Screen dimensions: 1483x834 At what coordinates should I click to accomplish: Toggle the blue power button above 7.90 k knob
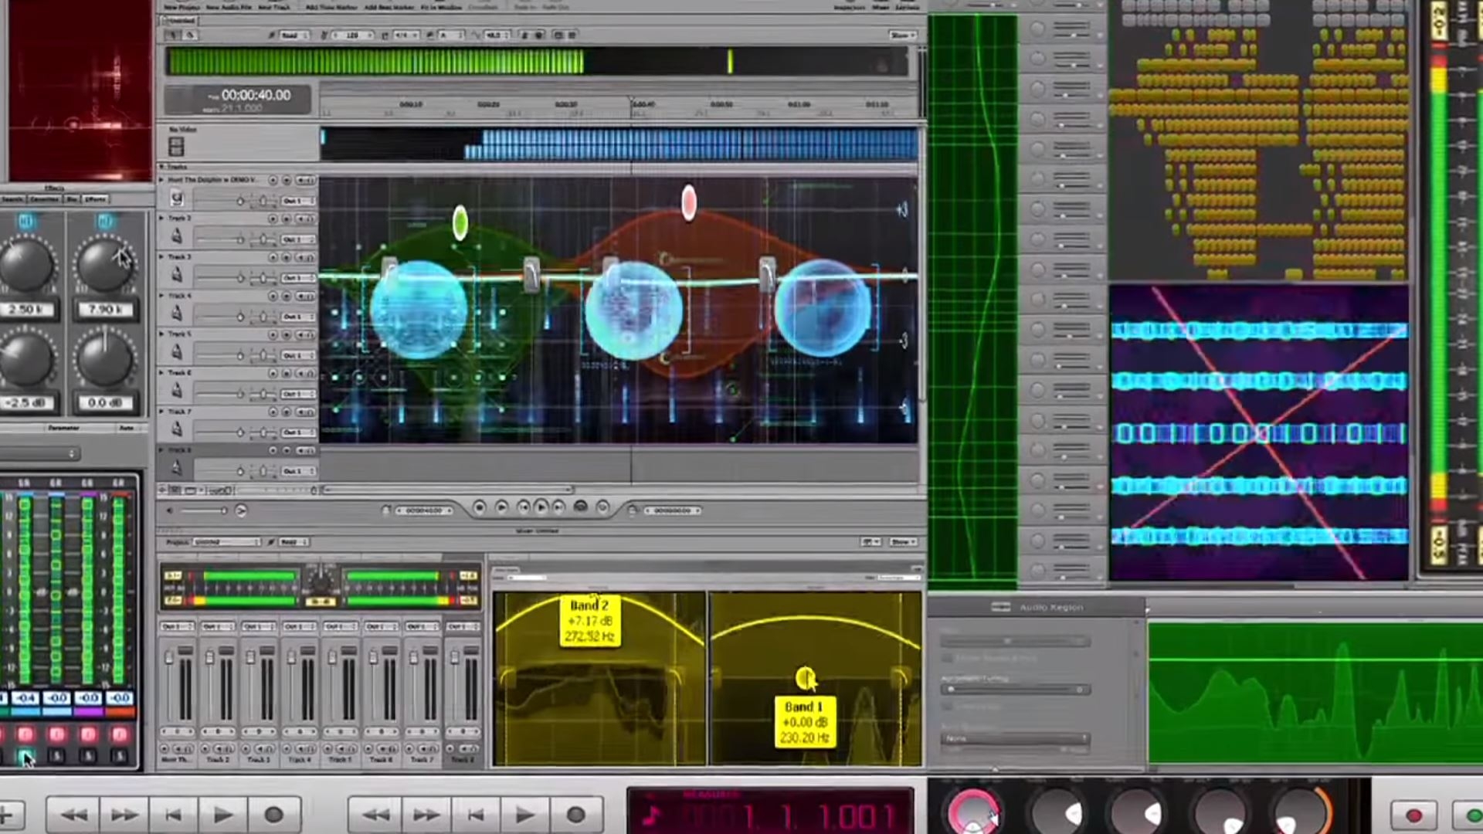[x=105, y=222]
